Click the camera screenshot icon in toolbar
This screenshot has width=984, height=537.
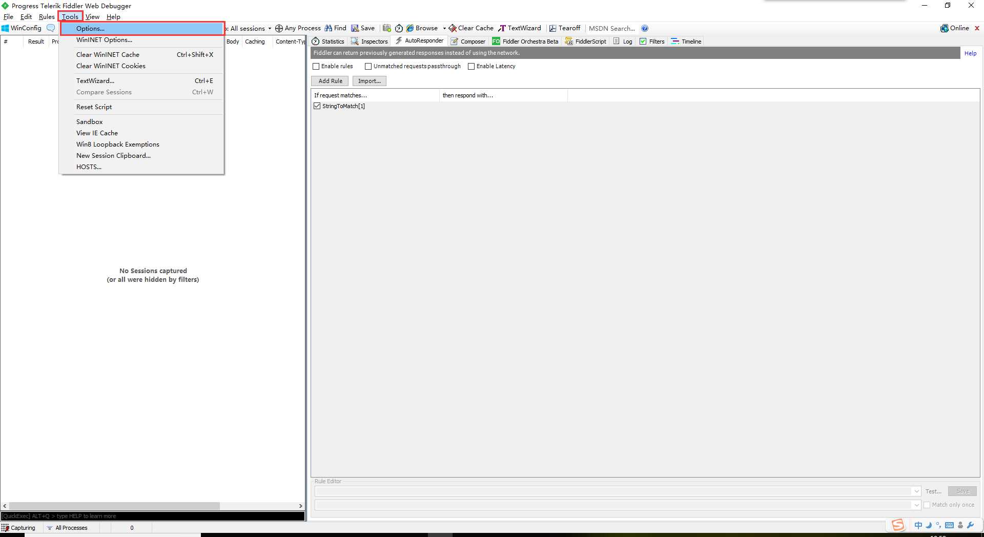click(x=387, y=28)
